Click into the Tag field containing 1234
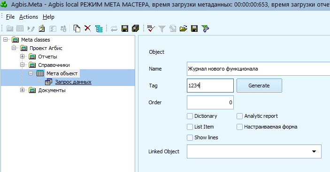330x172 pixels. [210, 86]
